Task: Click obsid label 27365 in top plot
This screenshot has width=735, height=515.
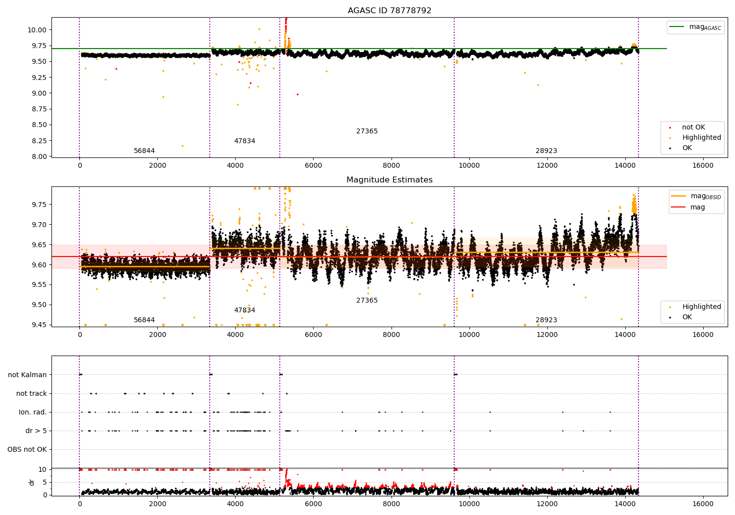Action: (x=367, y=131)
